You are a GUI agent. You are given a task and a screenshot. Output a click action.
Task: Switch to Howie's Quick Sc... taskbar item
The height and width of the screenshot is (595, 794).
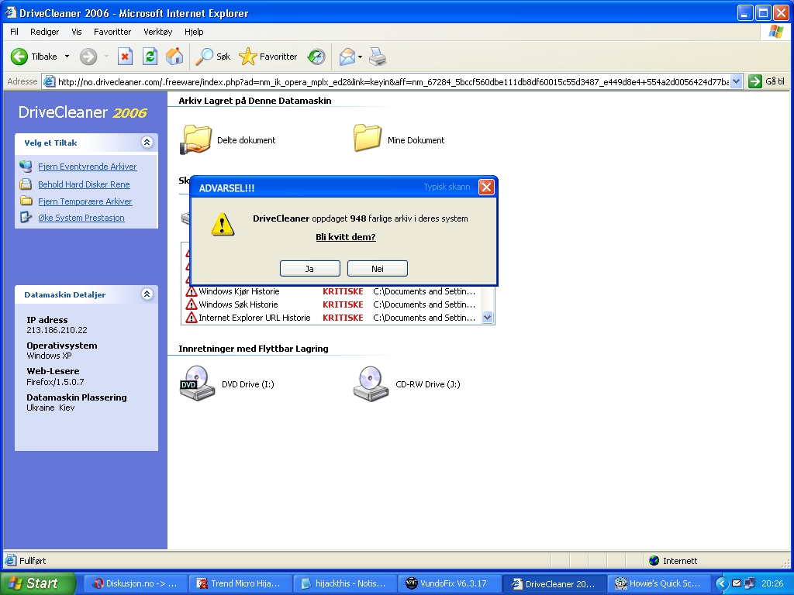[658, 583]
